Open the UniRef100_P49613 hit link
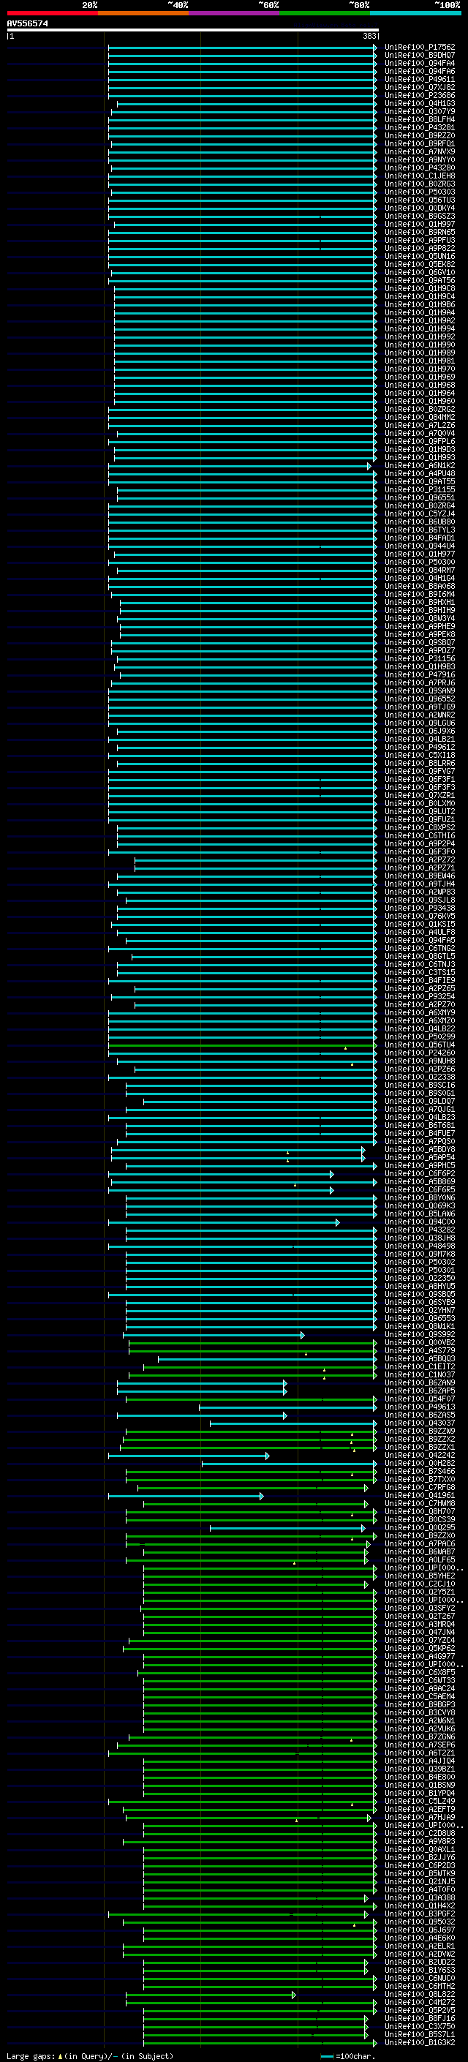 (419, 1407)
